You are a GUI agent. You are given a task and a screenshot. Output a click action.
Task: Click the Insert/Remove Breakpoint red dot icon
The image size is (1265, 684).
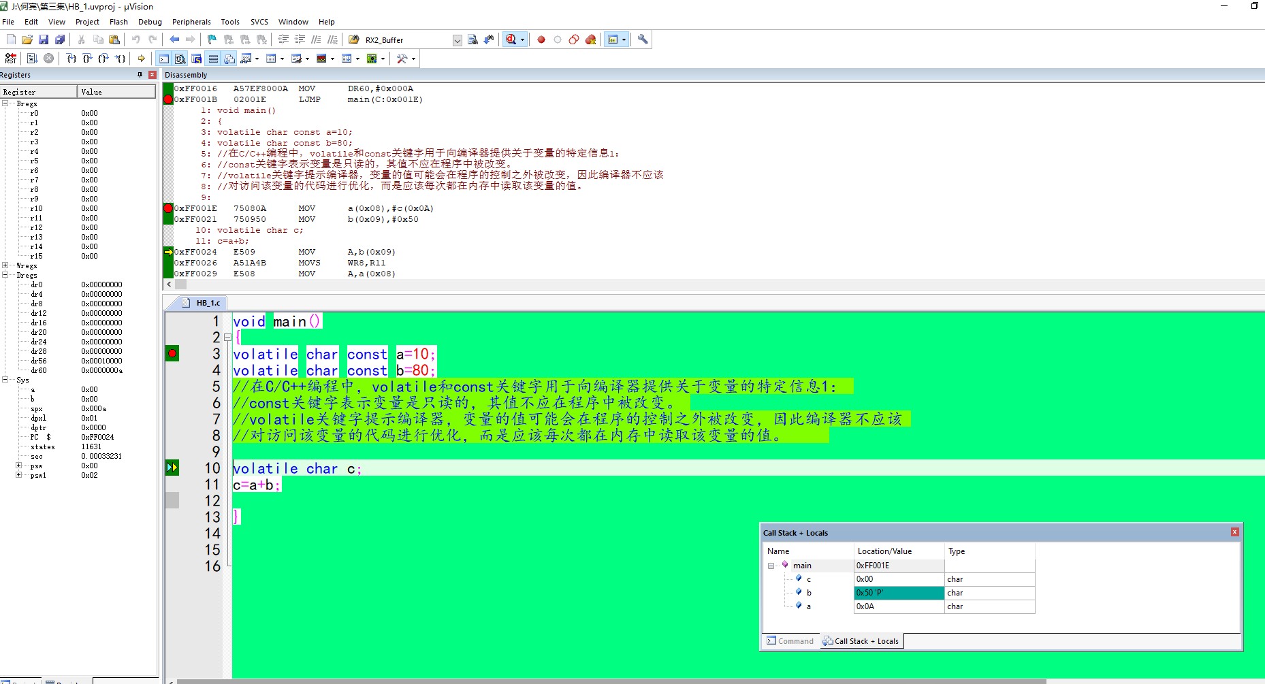[541, 39]
